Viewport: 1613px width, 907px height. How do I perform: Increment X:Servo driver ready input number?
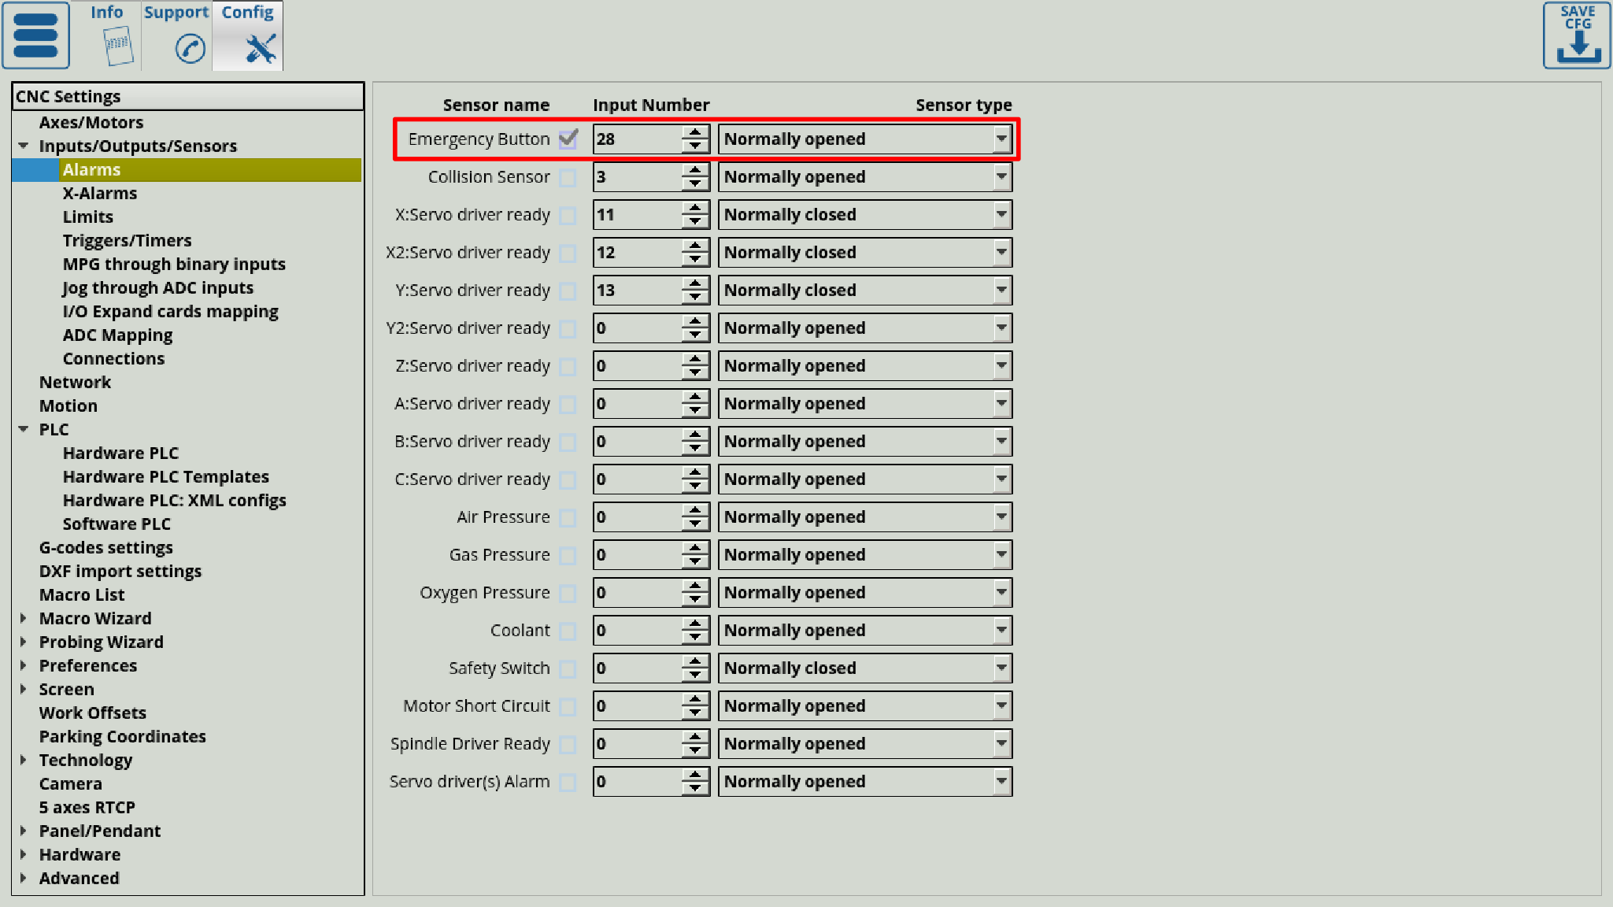click(x=695, y=208)
